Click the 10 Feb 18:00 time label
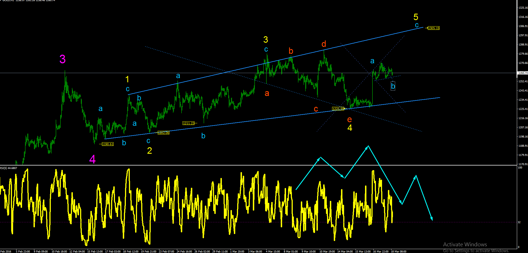This screenshot has height=253, width=528. pos(59,252)
